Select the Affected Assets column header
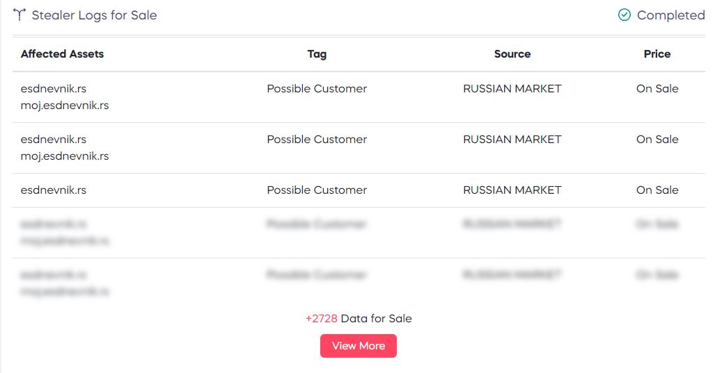Screen dimensions: 715x373 pos(62,53)
